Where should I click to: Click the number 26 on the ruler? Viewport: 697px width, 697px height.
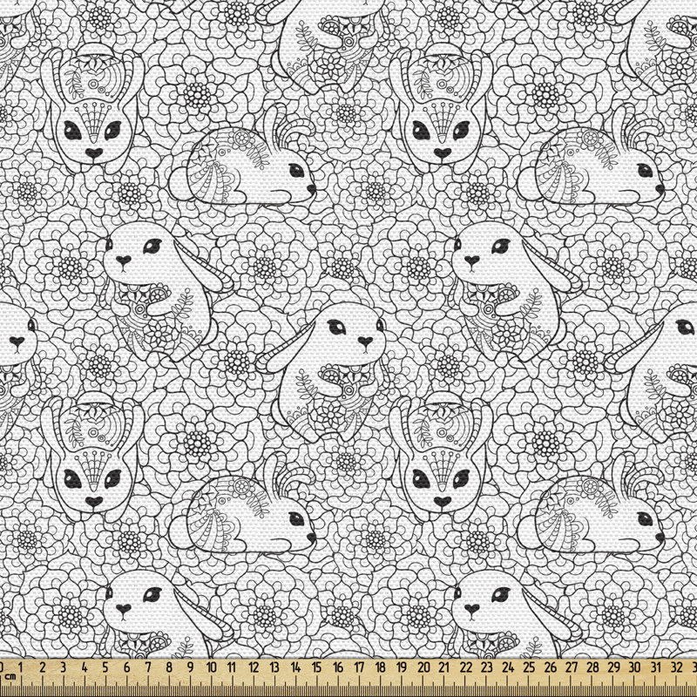click(551, 667)
